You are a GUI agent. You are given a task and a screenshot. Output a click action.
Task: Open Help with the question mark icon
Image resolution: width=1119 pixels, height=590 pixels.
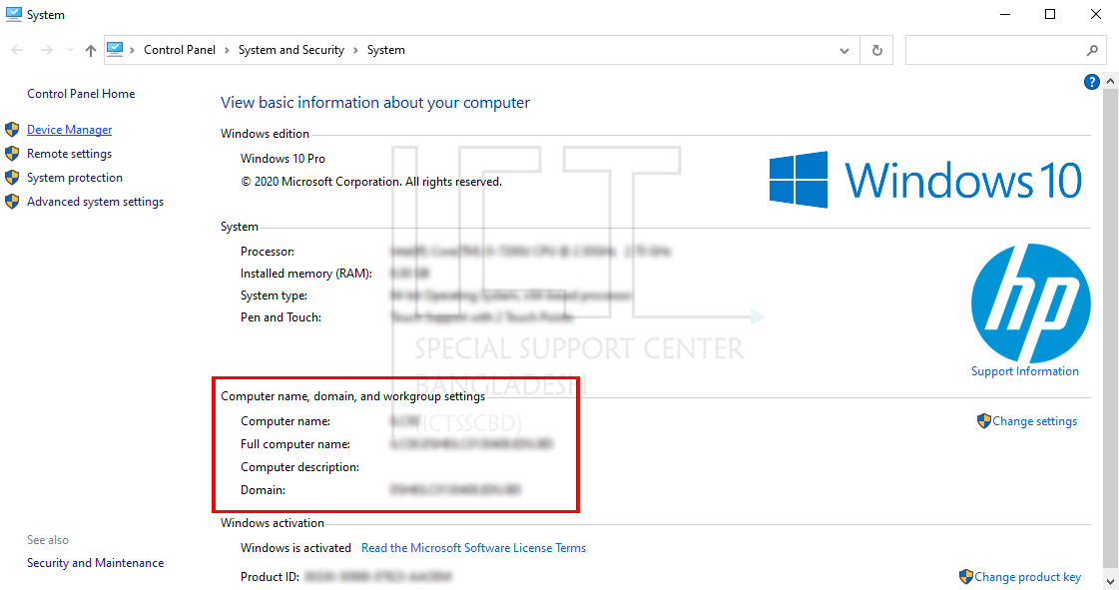tap(1091, 82)
